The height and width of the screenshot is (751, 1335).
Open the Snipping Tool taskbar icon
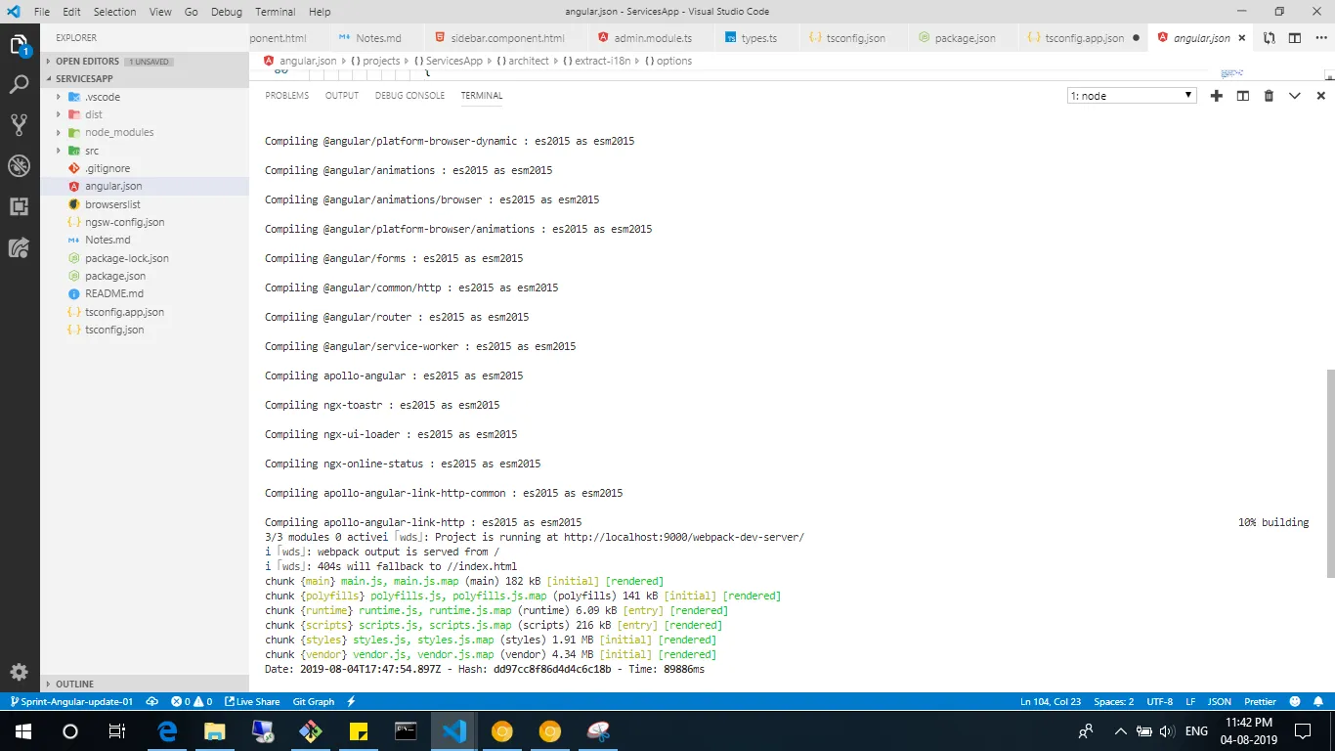pos(598,730)
